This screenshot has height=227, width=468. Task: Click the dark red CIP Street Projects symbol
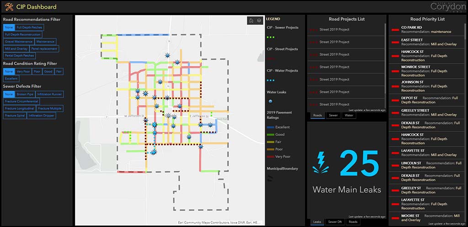pyautogui.click(x=271, y=59)
